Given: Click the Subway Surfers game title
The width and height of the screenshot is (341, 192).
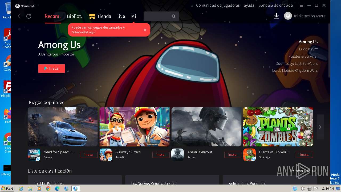Looking at the screenshot, I should click(x=128, y=152).
